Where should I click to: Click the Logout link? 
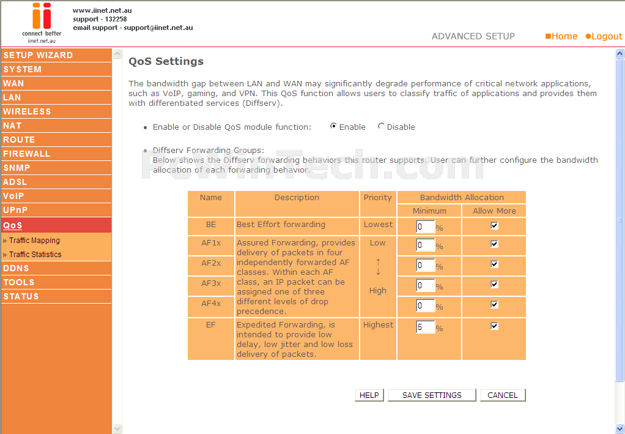pos(604,36)
